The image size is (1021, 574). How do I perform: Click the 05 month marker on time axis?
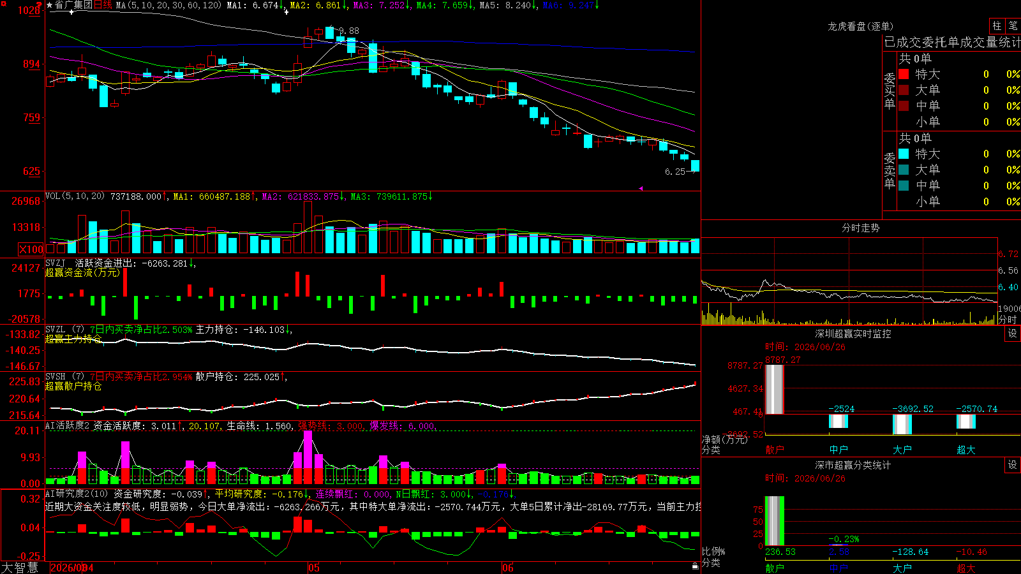pos(313,568)
